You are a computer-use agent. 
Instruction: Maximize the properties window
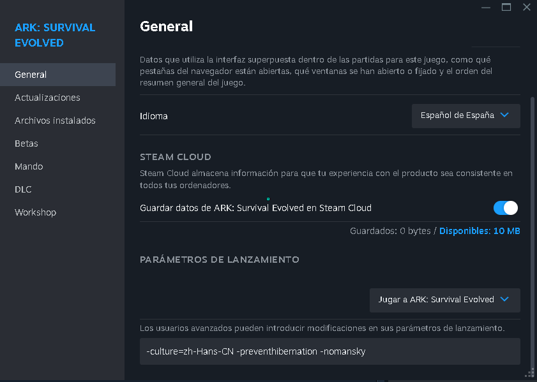pyautogui.click(x=506, y=7)
